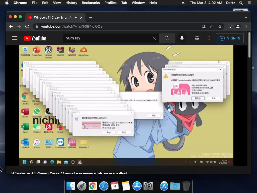This screenshot has width=257, height=193.
Task: Open App Store beside Notes in Dock
Action: 137,186
